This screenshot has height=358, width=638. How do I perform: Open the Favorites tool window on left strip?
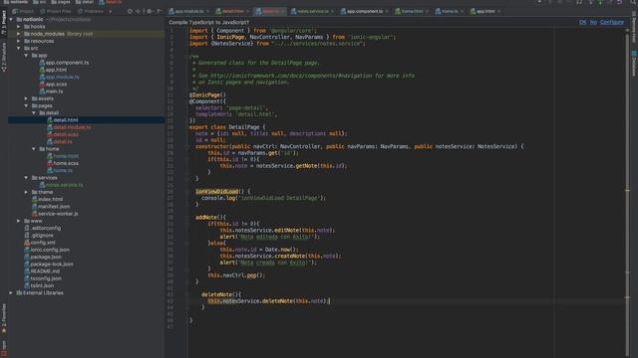[x=4, y=318]
